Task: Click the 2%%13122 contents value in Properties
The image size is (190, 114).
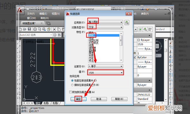Action: coord(145,95)
